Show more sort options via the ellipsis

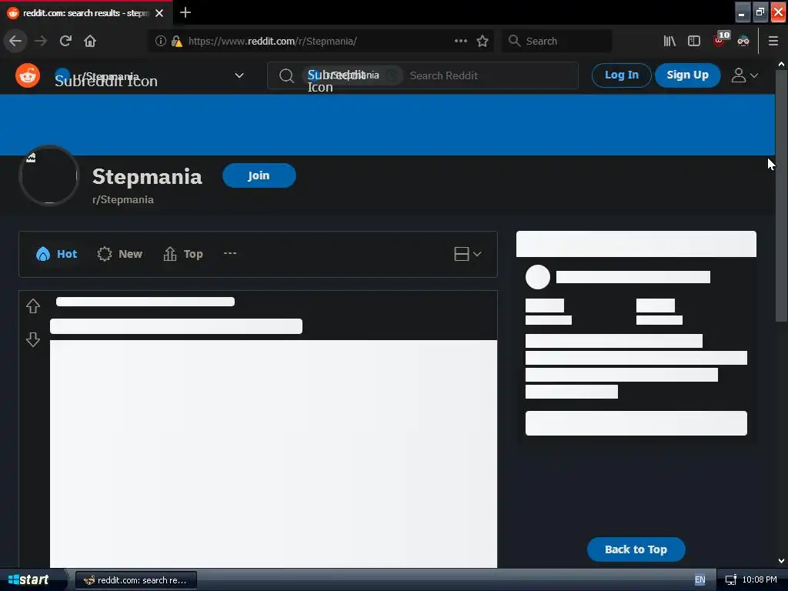(x=230, y=253)
